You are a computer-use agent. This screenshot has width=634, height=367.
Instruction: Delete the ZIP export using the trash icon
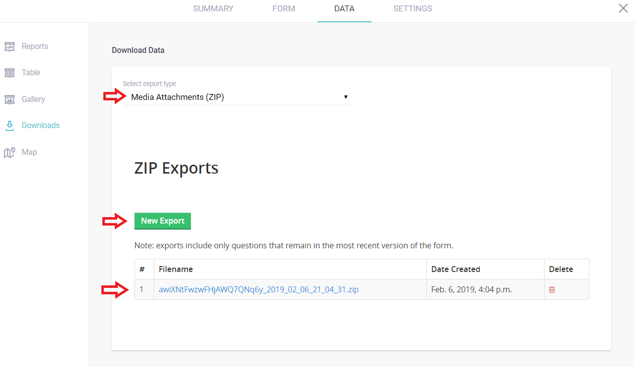(x=552, y=290)
